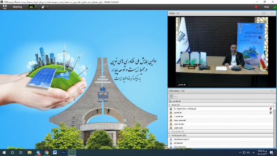Screen dimensions: 277x156
Task: Open the status options dropdown arrow
Action: [47, 7]
